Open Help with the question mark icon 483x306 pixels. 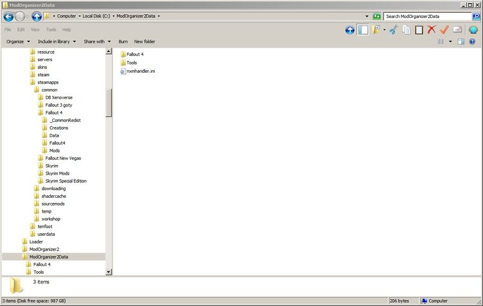tap(472, 41)
